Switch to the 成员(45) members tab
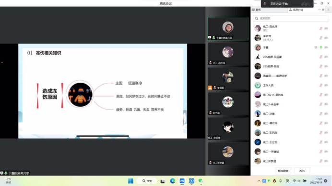Screen dimensions: 332x186 [296, 10]
